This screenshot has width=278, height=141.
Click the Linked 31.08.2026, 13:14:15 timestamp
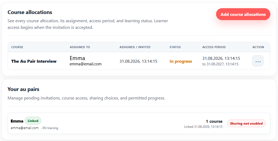point(203,127)
